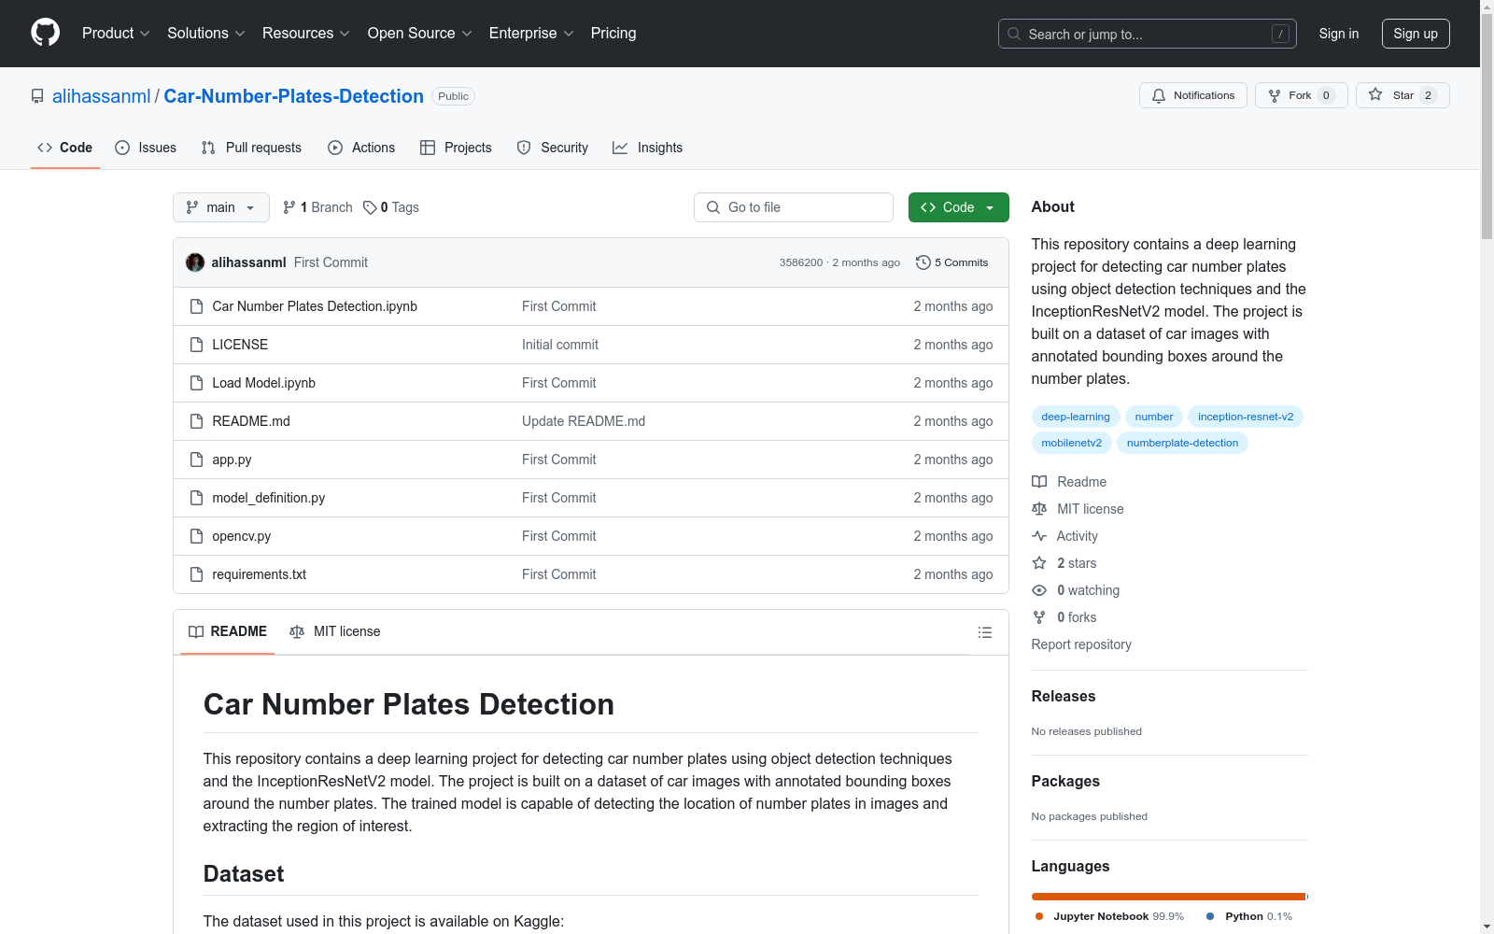The height and width of the screenshot is (934, 1494).
Task: Click the fork icon beside 0 forks
Action: [x=1039, y=617]
